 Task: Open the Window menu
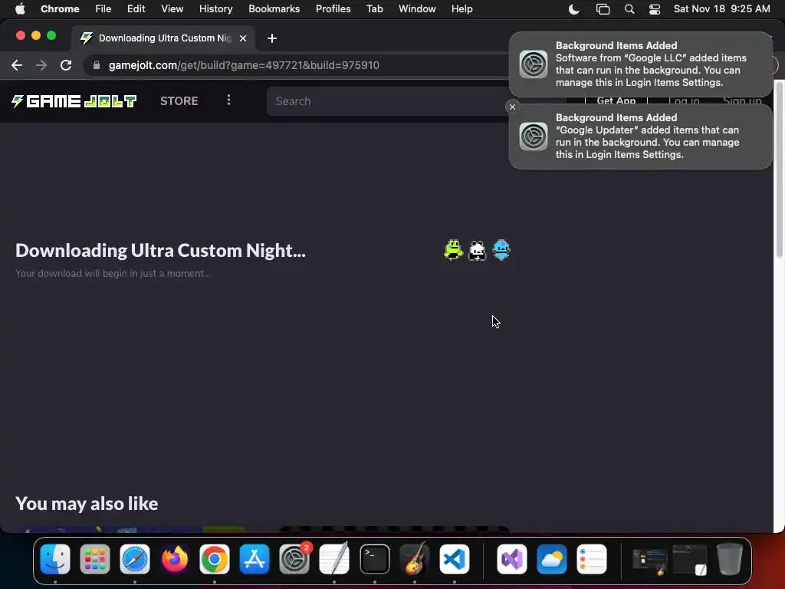click(x=417, y=9)
